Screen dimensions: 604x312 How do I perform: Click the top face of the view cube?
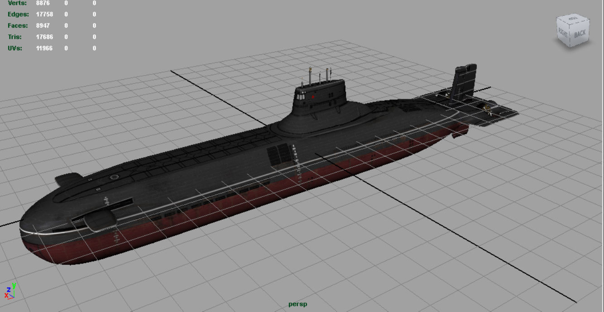pyautogui.click(x=574, y=19)
